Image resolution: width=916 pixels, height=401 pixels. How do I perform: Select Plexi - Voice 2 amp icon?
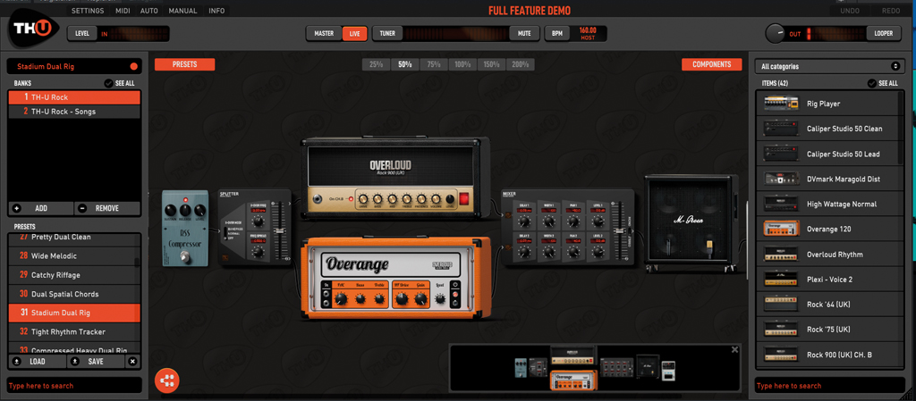pyautogui.click(x=781, y=280)
